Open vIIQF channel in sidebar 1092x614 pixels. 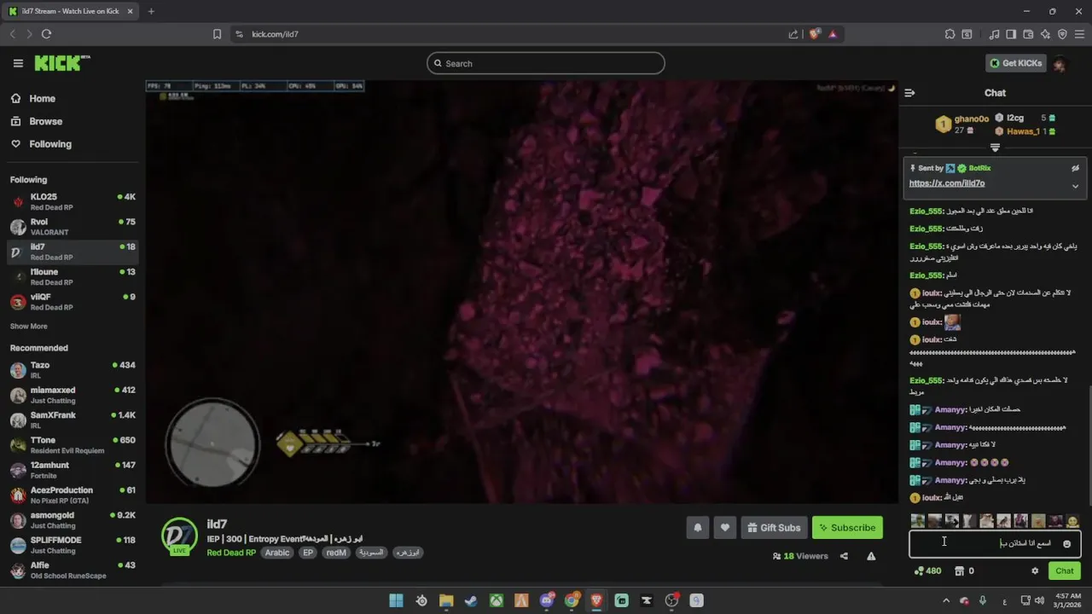pyautogui.click(x=73, y=302)
